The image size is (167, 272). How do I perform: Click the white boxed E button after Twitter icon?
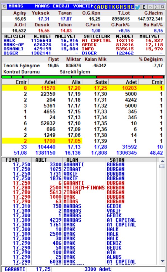pos(144,7)
